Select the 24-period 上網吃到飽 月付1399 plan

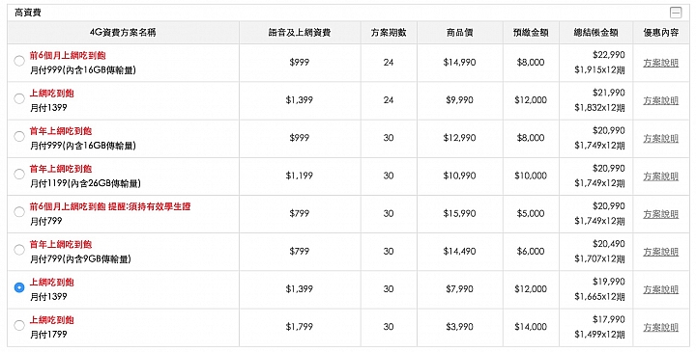tap(19, 98)
